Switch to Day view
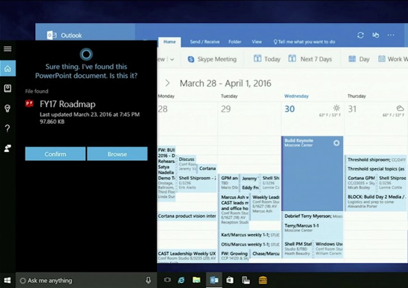The width and height of the screenshot is (408, 288). click(359, 59)
